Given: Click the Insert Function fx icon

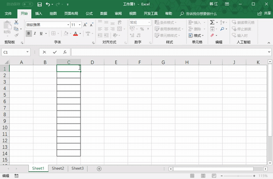Looking at the screenshot, I should pos(65,52).
